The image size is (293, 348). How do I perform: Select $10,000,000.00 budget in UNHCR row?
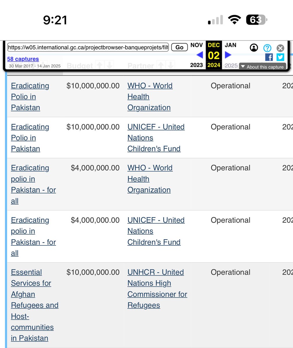click(93, 272)
